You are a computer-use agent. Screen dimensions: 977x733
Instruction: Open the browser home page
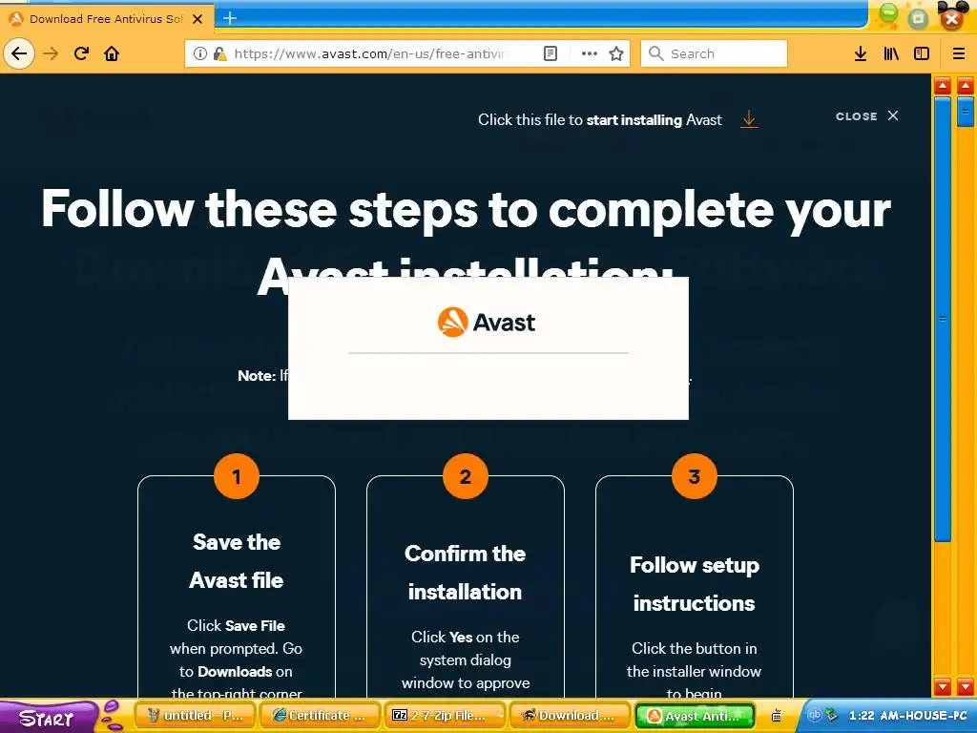[x=112, y=53]
